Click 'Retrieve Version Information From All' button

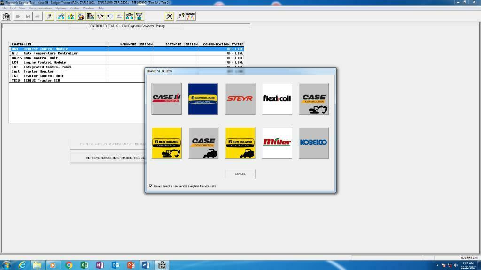pos(108,158)
